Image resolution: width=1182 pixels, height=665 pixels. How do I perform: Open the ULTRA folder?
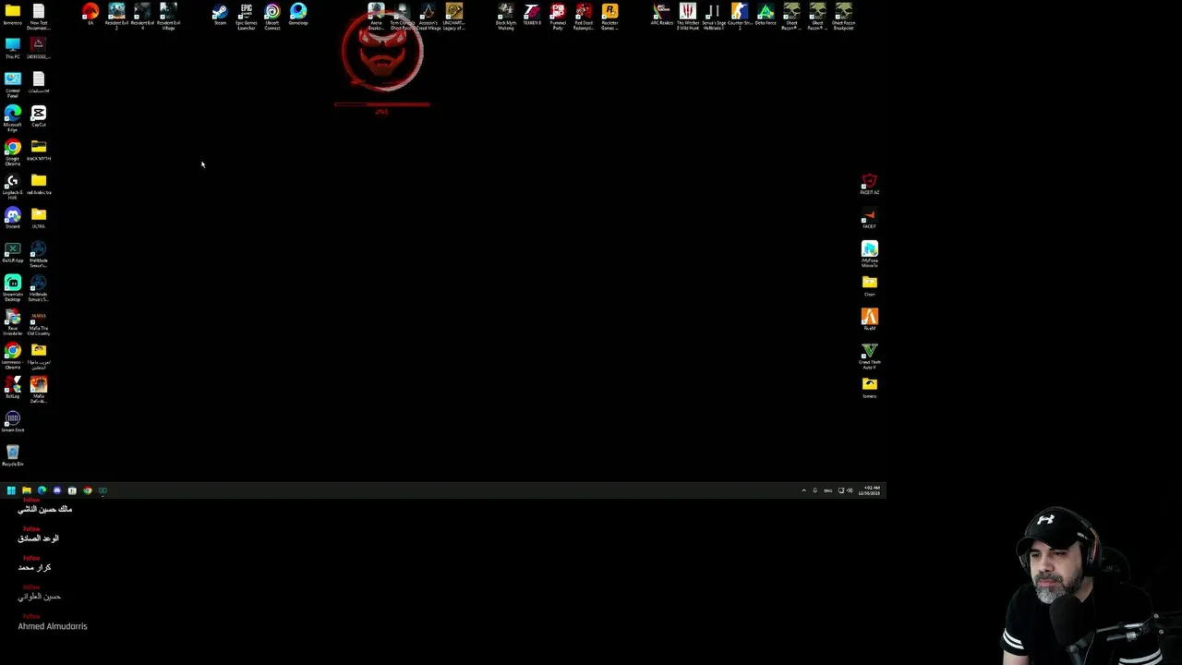[x=38, y=218]
